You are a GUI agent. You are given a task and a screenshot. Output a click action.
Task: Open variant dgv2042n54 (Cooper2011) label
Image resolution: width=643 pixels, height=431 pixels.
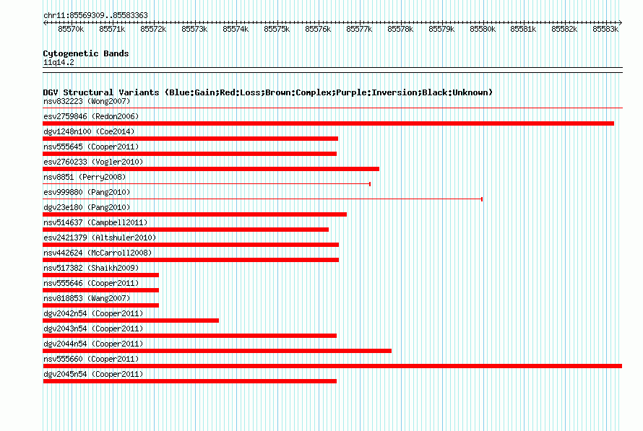93,313
